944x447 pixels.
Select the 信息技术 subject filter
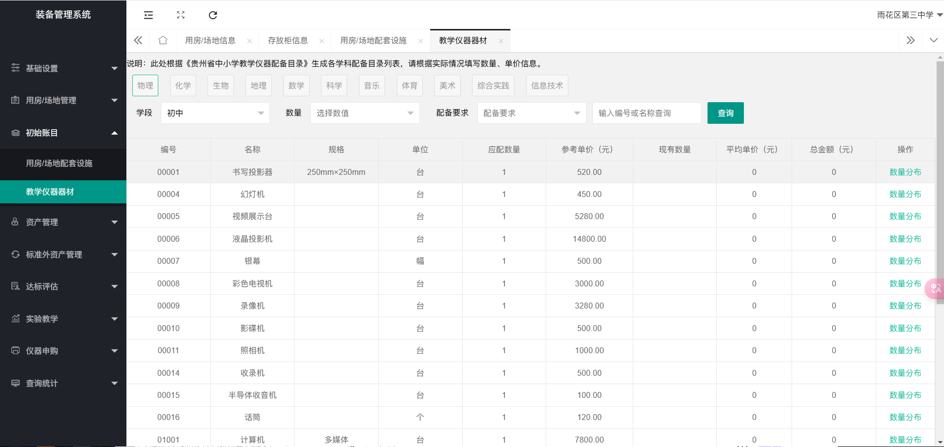pos(547,85)
